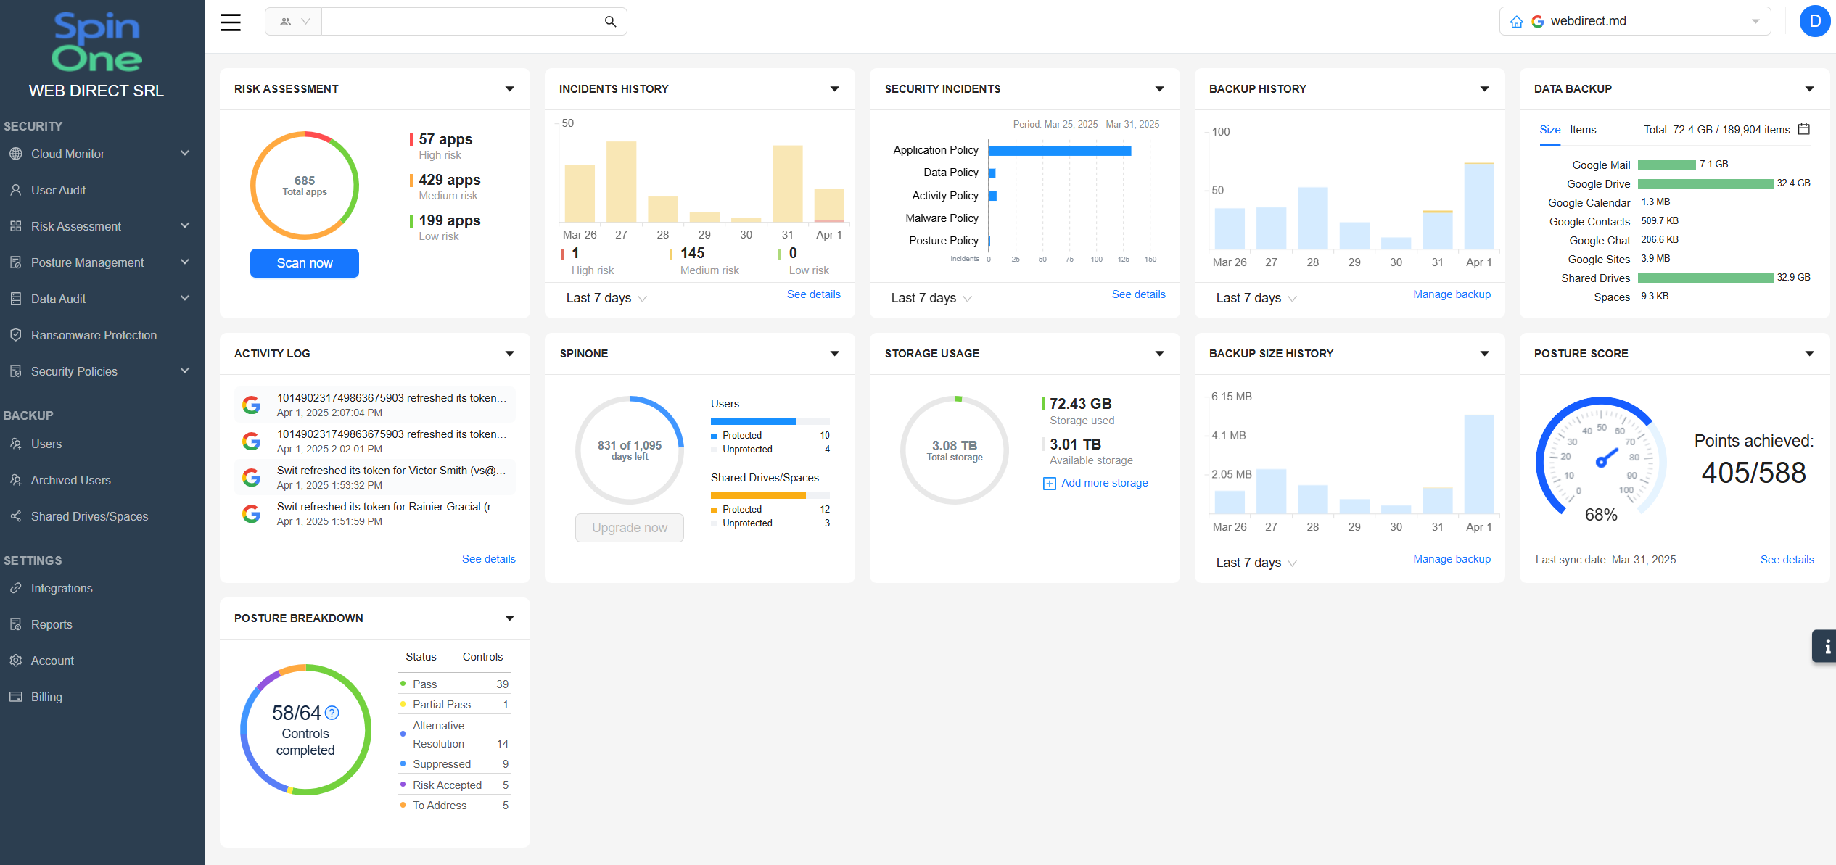This screenshot has width=1836, height=865.
Task: Click See details in Activity Log
Action: (488, 559)
